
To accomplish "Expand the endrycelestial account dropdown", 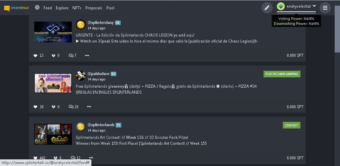I will click(314, 6).
